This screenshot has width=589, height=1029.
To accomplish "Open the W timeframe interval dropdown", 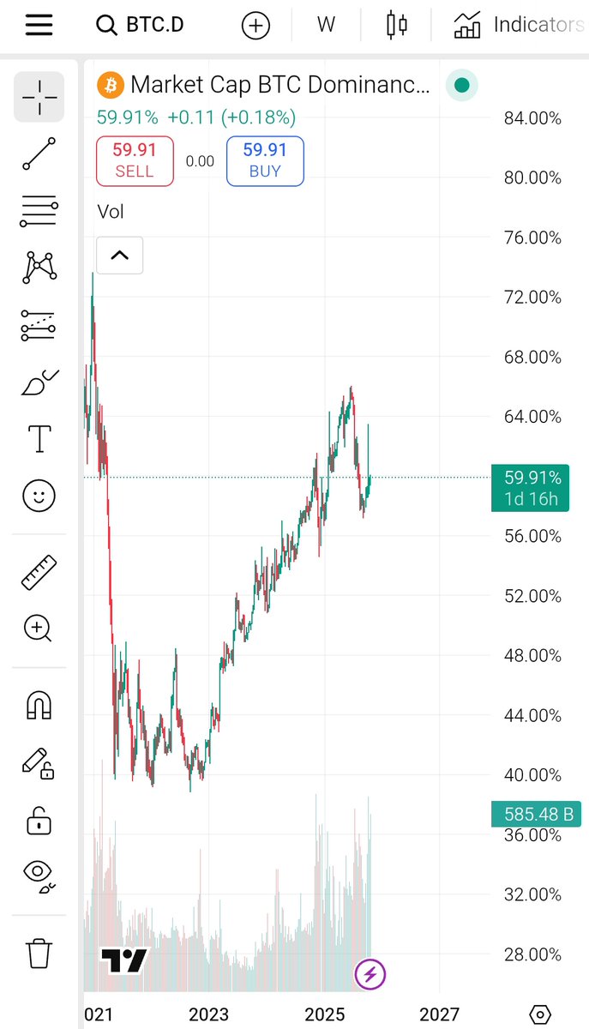I will (326, 25).
